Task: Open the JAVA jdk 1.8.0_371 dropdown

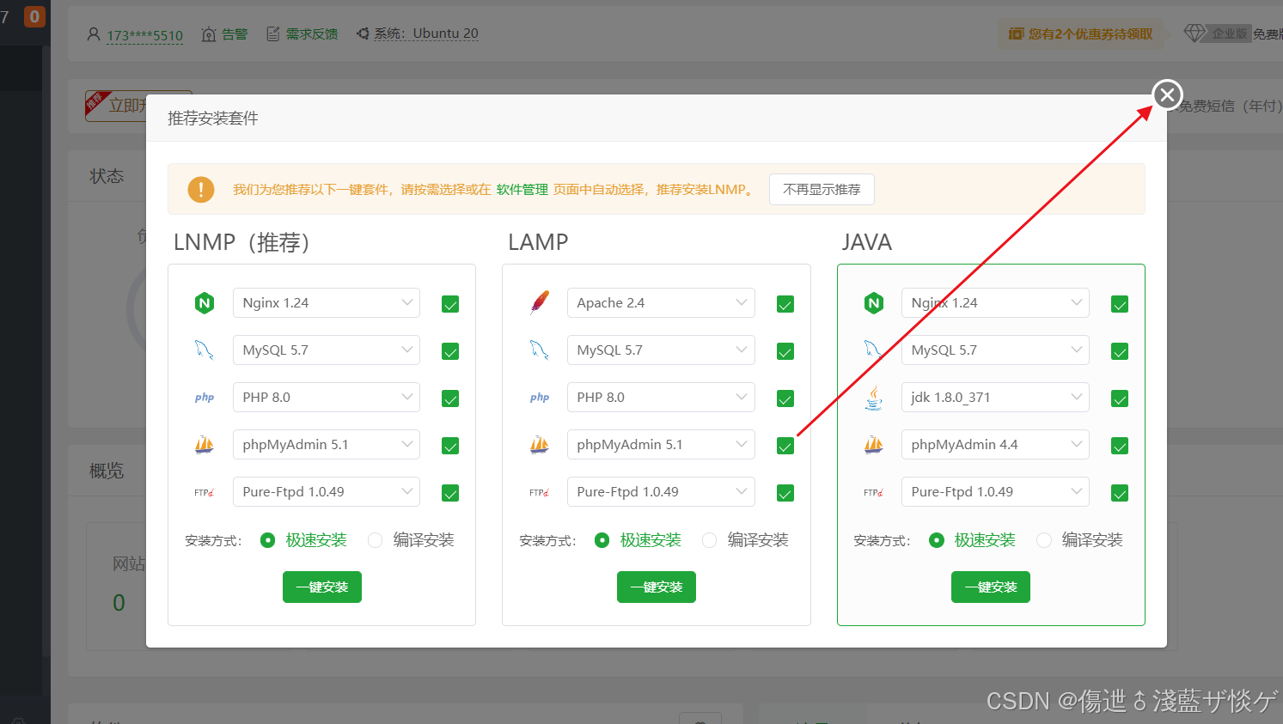Action: (x=995, y=398)
